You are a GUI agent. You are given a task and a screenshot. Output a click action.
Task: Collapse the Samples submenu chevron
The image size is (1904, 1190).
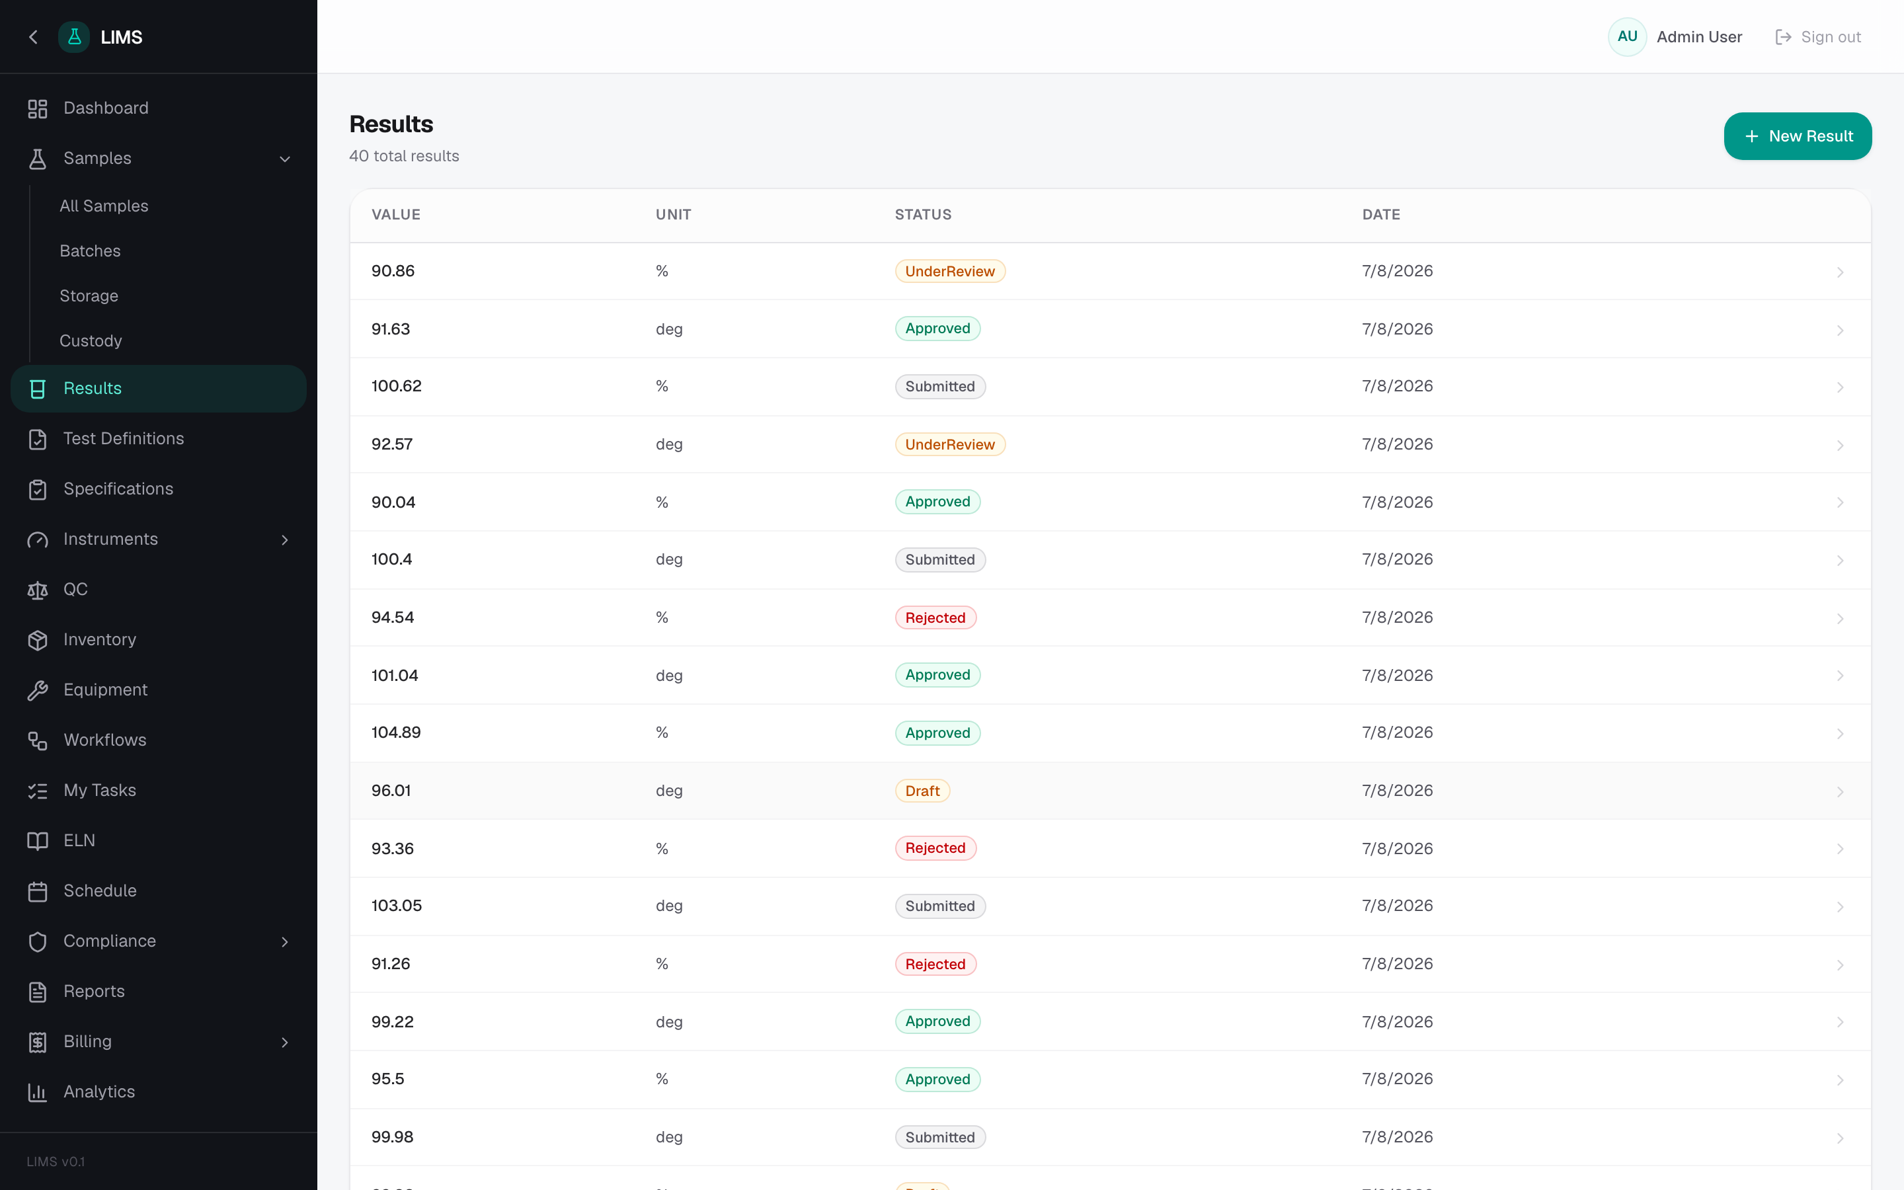point(285,159)
